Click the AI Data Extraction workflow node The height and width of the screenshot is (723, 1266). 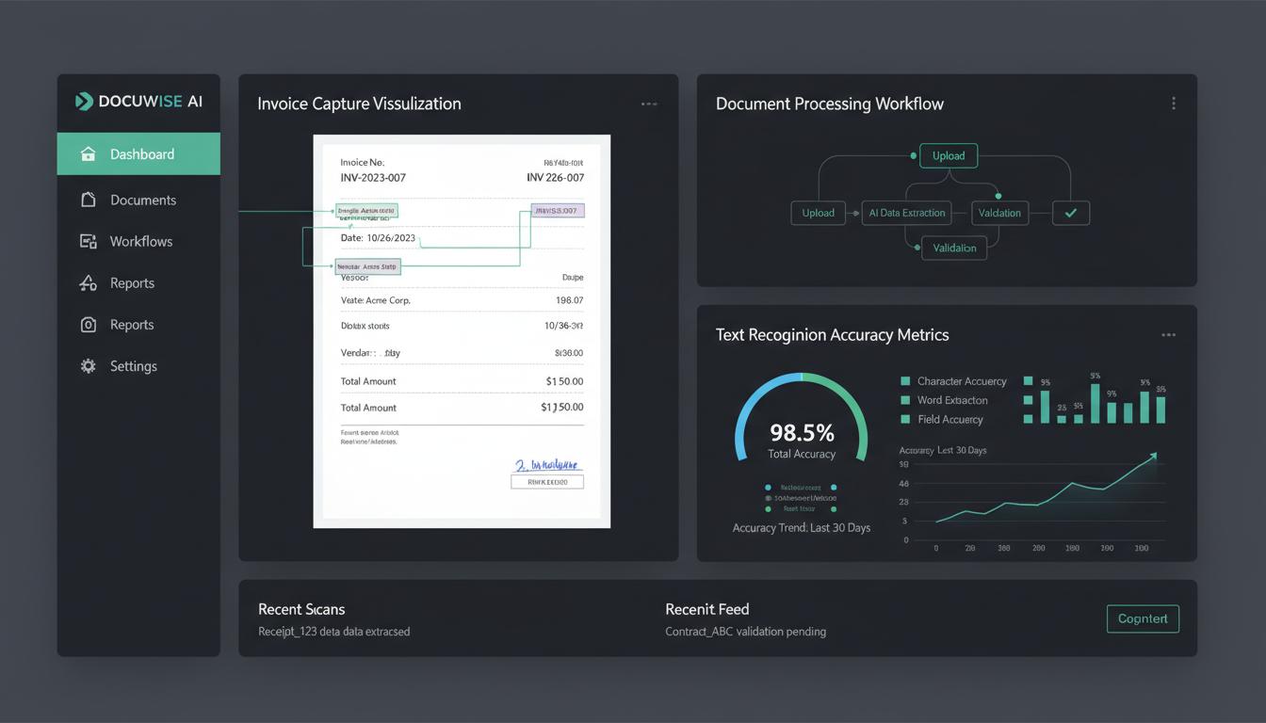coord(905,213)
